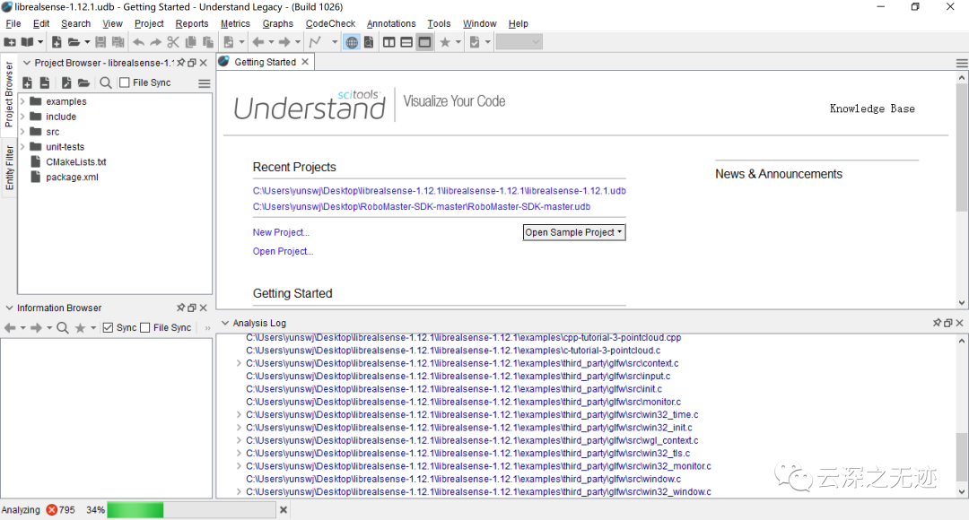Switch to the Entity Filter side tab
The height and width of the screenshot is (520, 969).
tap(9, 168)
